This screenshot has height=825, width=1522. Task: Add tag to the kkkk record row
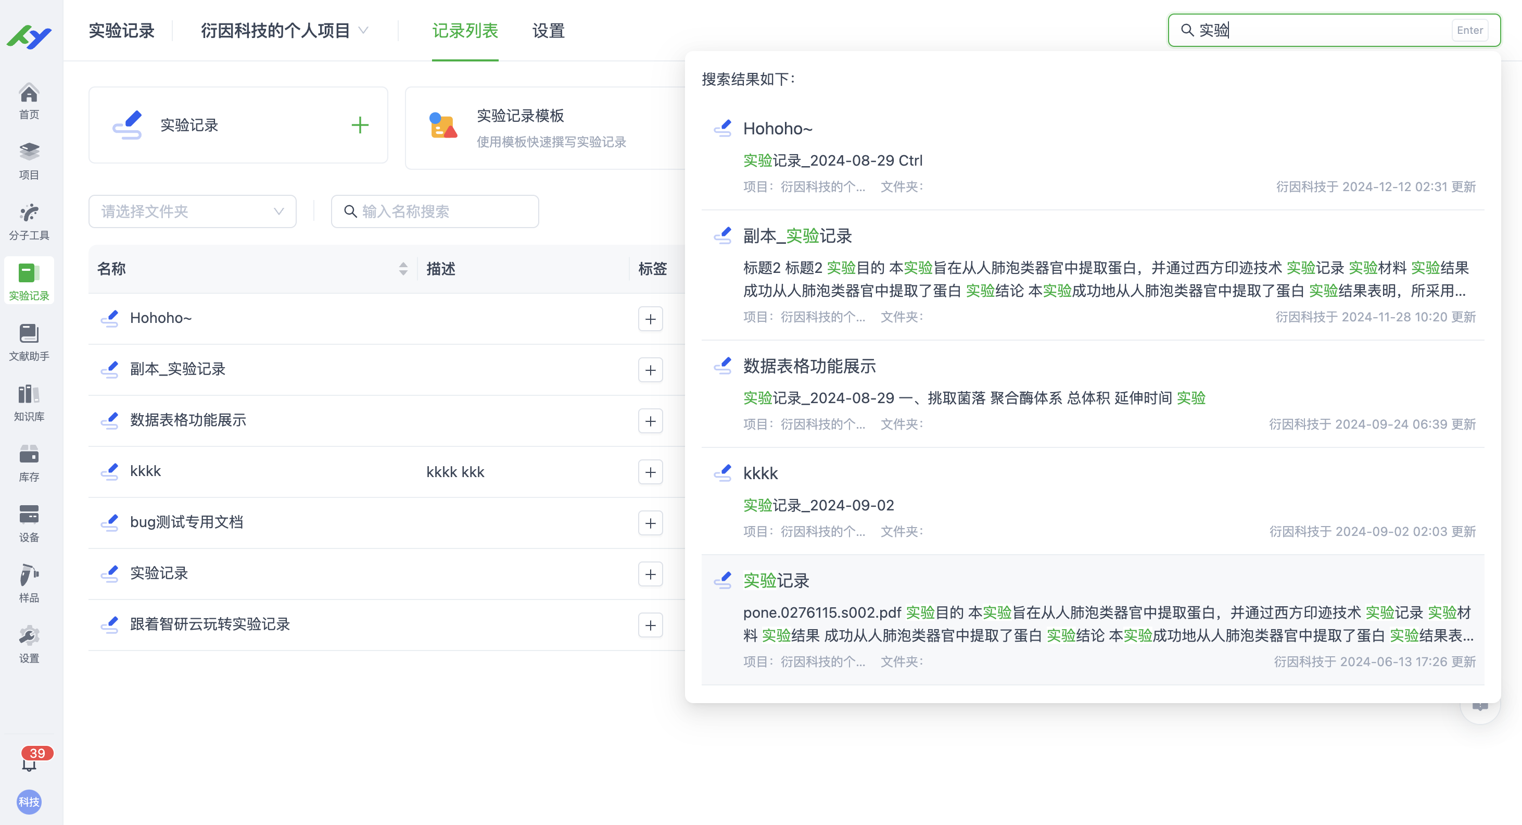tap(650, 472)
